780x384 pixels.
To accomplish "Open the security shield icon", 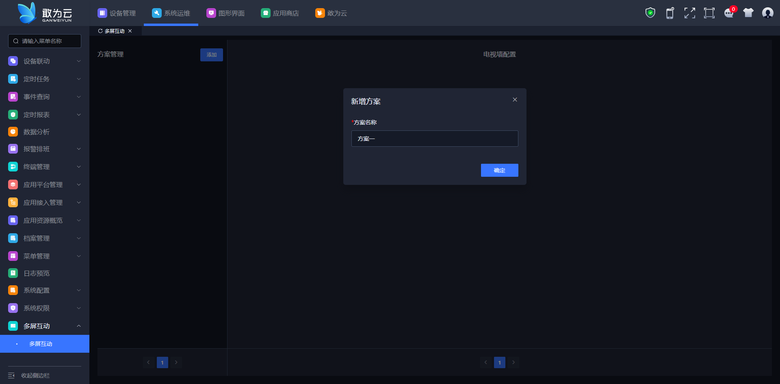I will [x=650, y=13].
